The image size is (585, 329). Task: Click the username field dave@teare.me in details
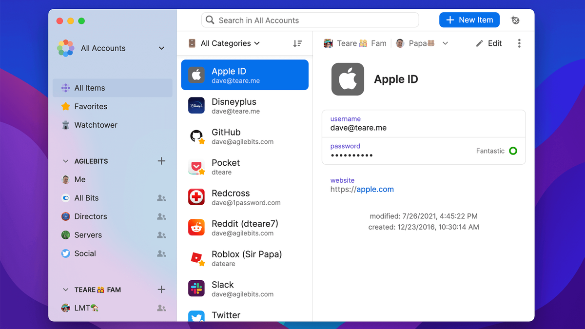click(424, 124)
